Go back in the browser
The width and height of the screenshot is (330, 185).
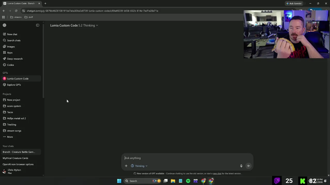[4, 11]
